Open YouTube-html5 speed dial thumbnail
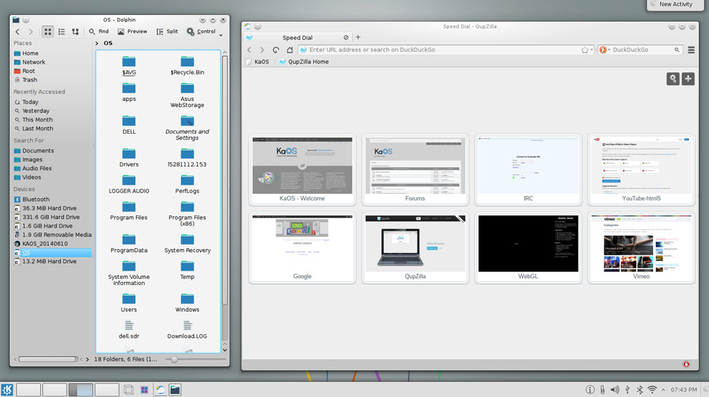 (x=641, y=170)
